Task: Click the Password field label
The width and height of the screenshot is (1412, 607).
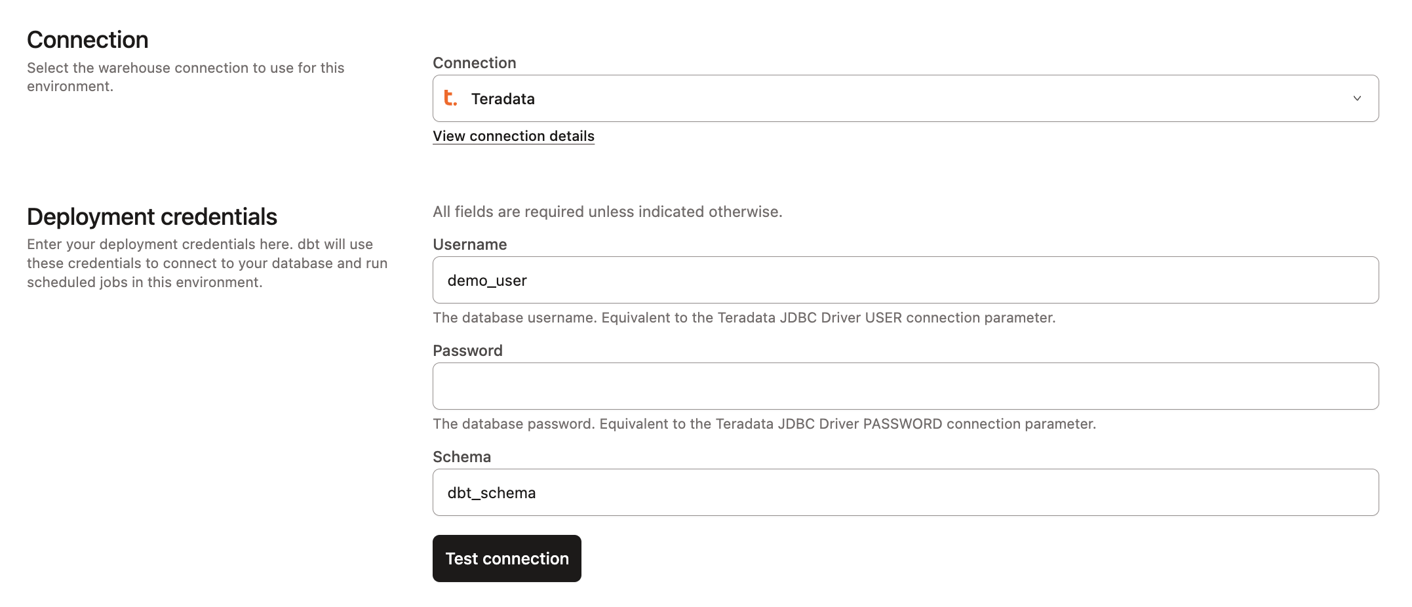Action: pyautogui.click(x=467, y=350)
